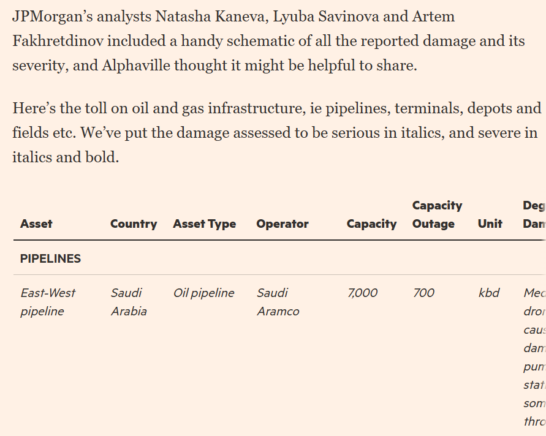Screen dimensions: 546x436
Task: Click the Saudi Aramco operator cell
Action: (278, 302)
